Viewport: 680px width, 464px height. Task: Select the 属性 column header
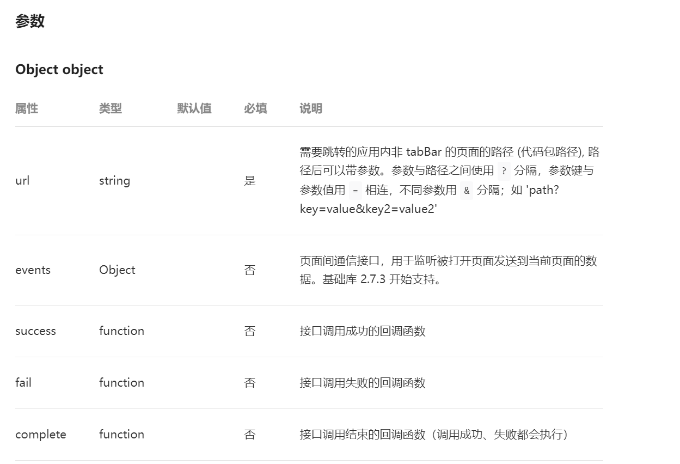click(x=27, y=108)
